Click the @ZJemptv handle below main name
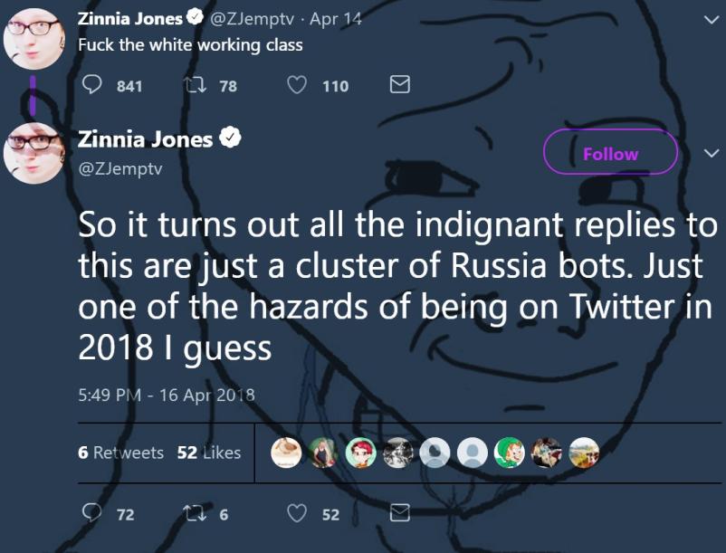This screenshot has height=553, width=726. pyautogui.click(x=119, y=167)
